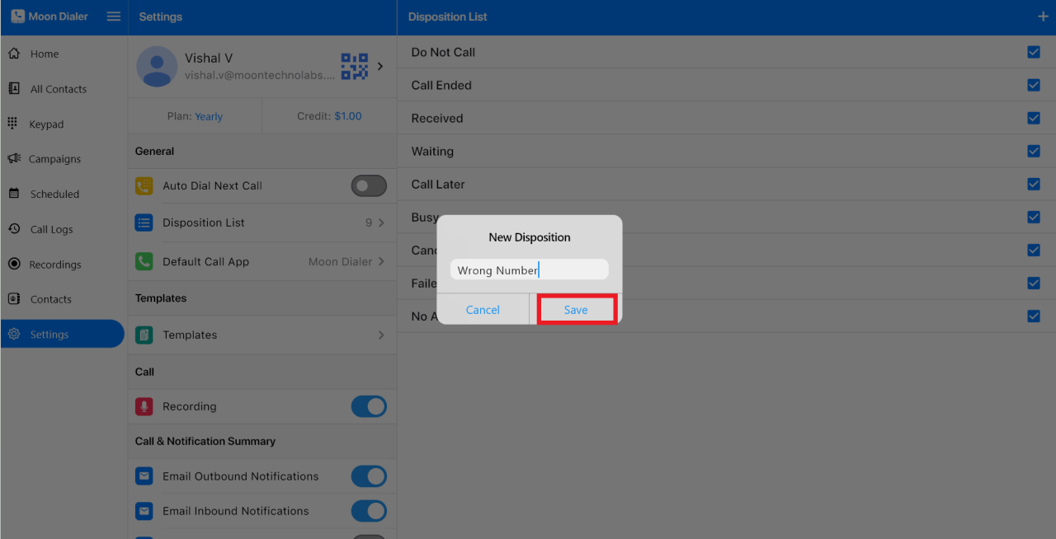1056x539 pixels.
Task: Click the Moon Dialer logo icon
Action: pyautogui.click(x=17, y=16)
